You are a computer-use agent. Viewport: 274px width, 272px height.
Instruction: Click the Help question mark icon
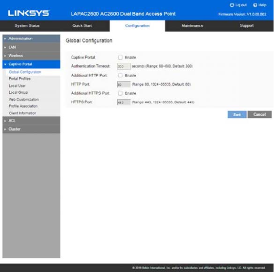(255, 5)
